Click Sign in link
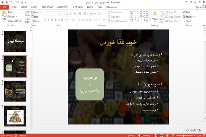Screen dimensions: 206x137 [198, 7]
